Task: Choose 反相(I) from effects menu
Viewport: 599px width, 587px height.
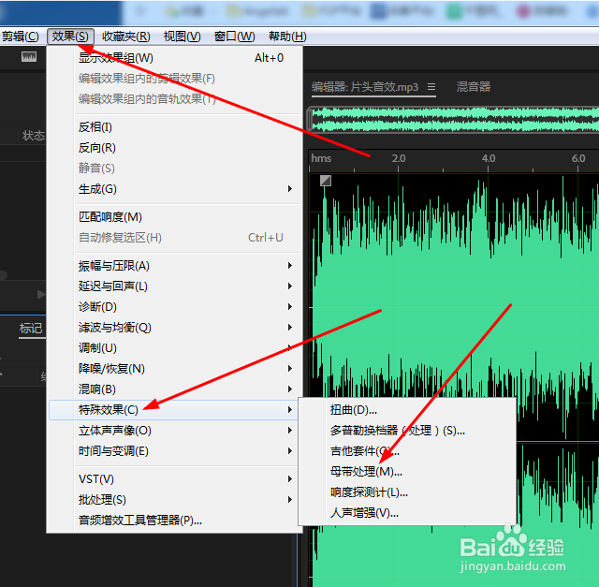Action: 175,127
